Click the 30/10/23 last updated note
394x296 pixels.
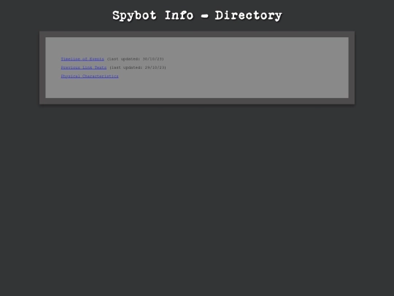tap(136, 59)
